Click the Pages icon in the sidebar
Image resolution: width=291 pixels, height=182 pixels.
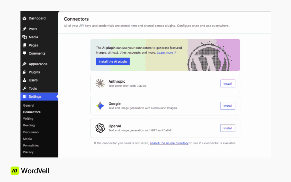click(24, 45)
